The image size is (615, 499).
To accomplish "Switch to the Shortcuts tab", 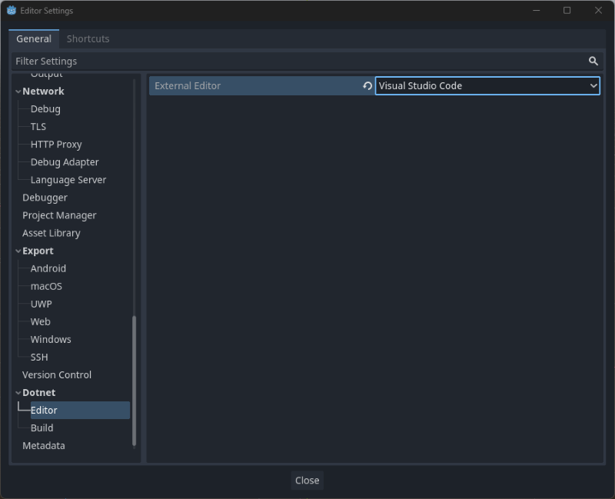I will (87, 38).
